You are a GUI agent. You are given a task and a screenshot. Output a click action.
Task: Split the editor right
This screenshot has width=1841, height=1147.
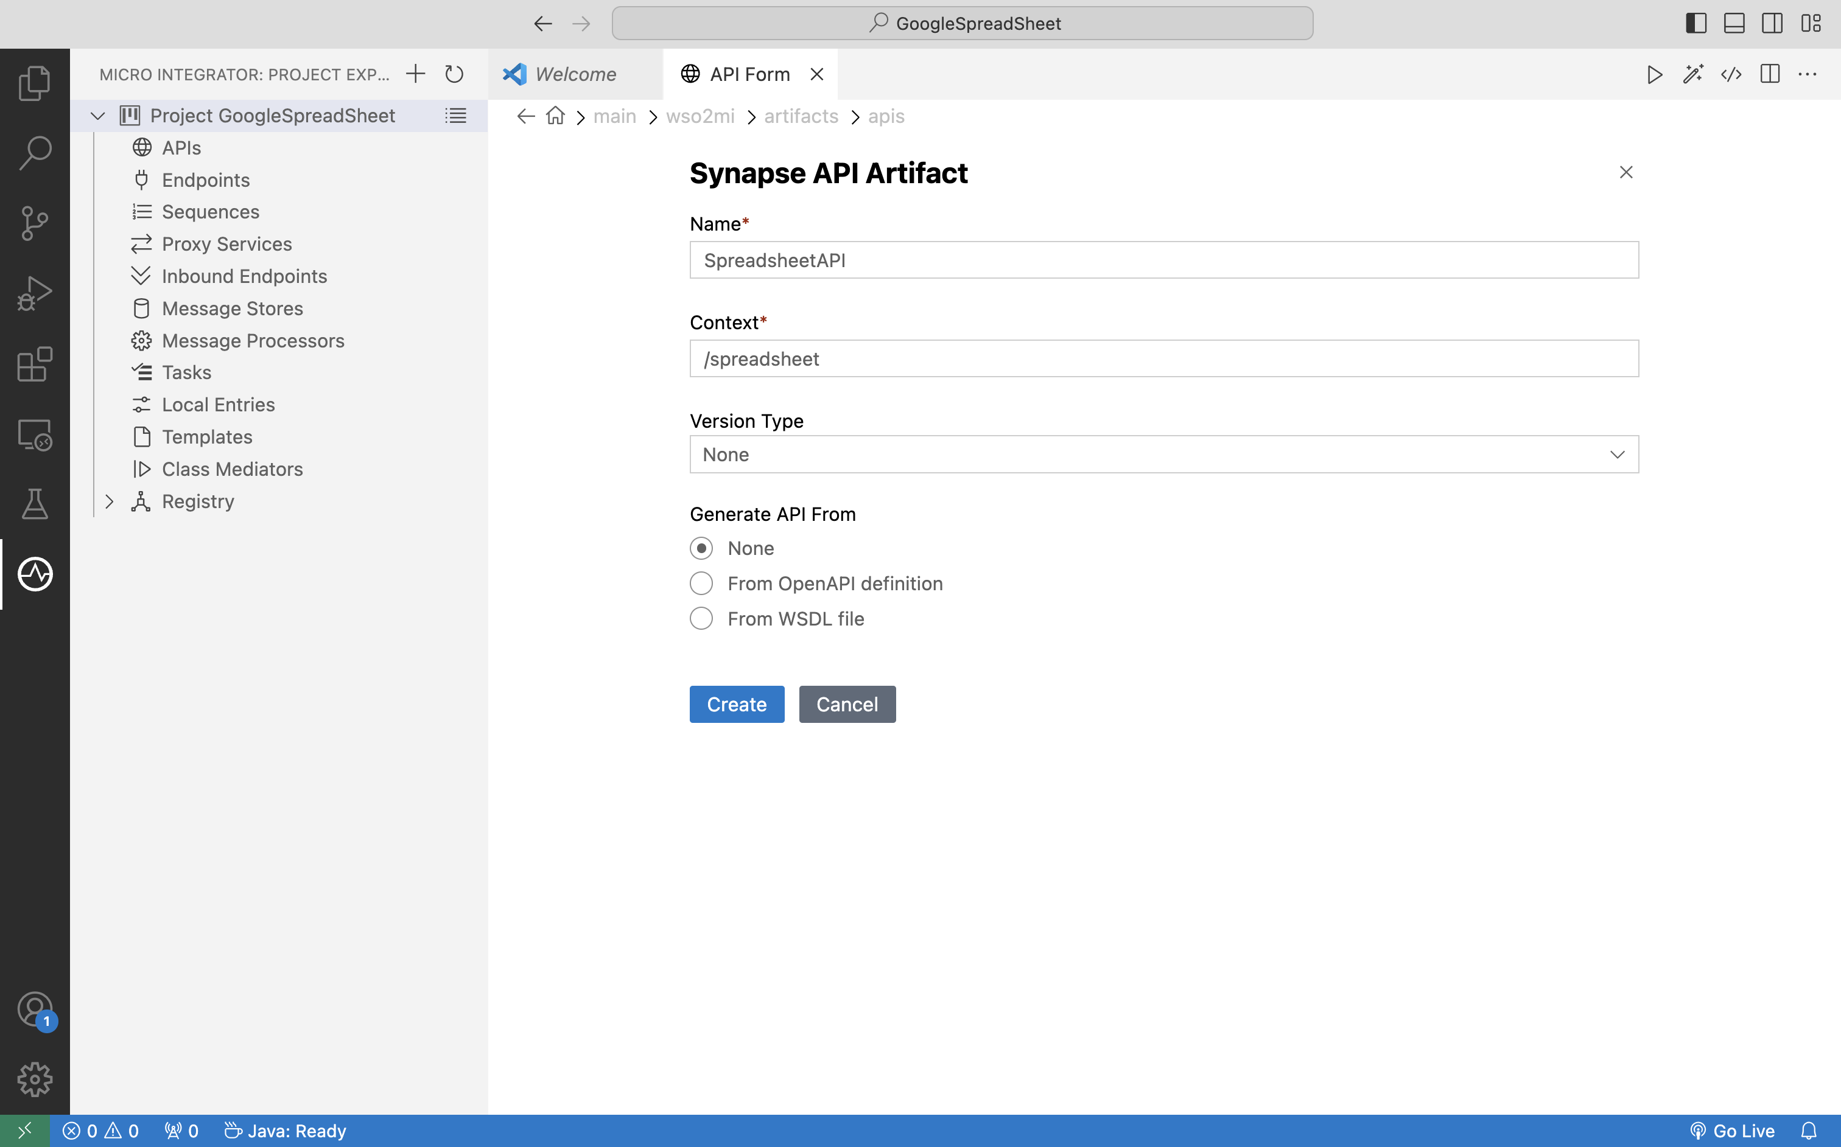tap(1770, 74)
